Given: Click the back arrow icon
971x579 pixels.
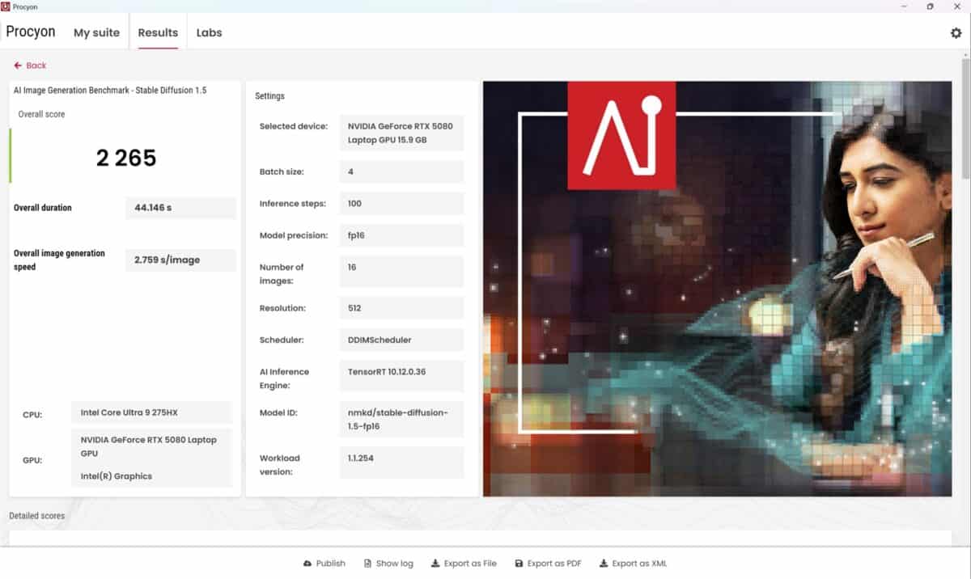Looking at the screenshot, I should 18,66.
